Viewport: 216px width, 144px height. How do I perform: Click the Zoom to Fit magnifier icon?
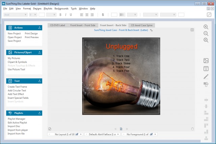(x=206, y=40)
